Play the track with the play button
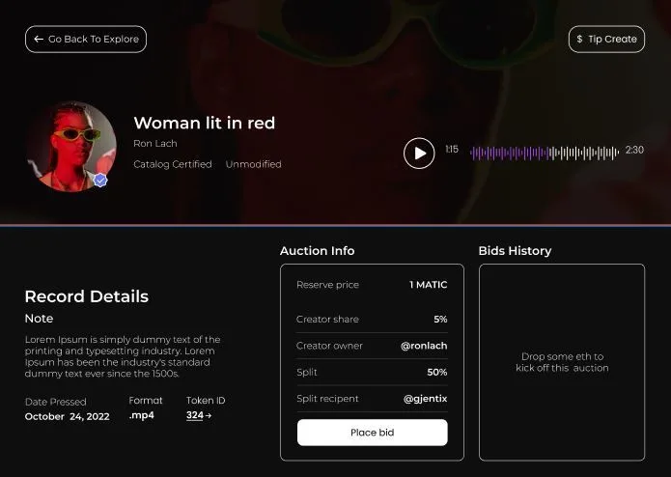This screenshot has height=477, width=671. point(419,154)
